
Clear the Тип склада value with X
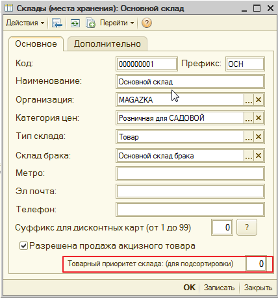259,137
